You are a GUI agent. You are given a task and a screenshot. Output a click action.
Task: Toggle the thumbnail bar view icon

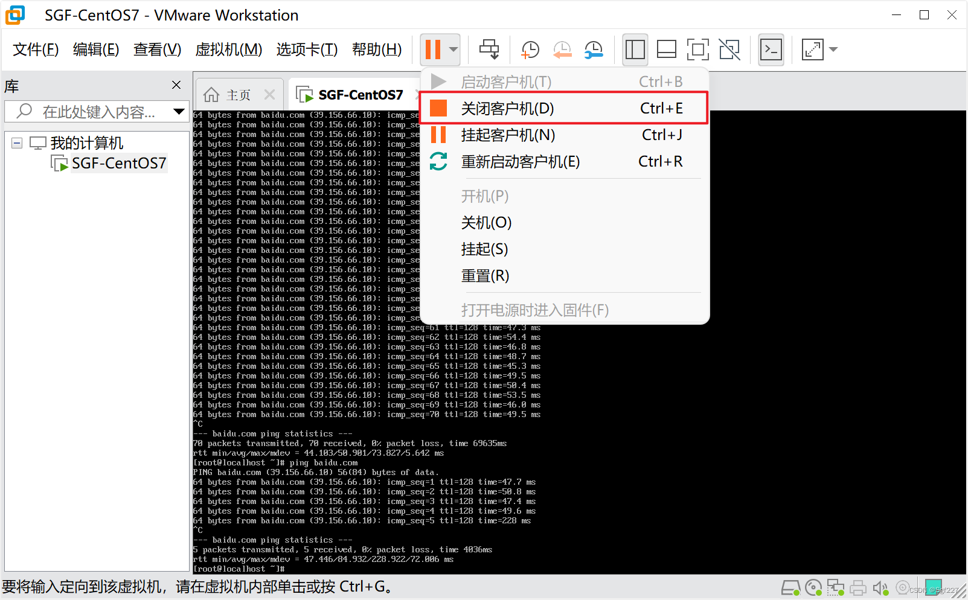point(667,49)
